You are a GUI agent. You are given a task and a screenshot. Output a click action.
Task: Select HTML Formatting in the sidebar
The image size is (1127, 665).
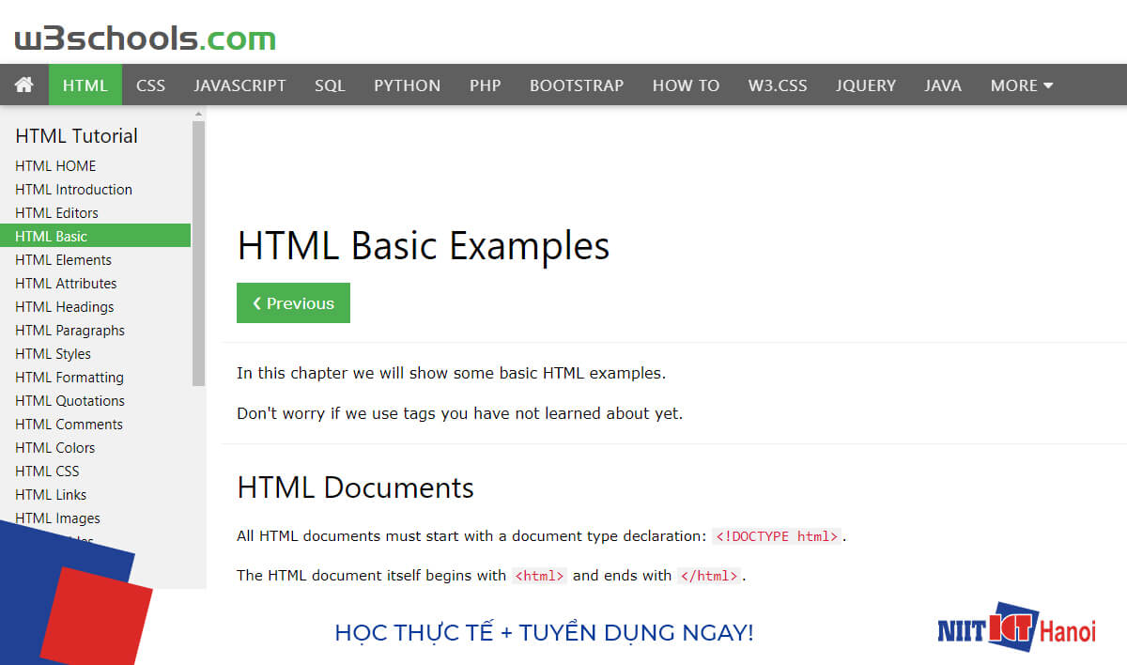(x=69, y=377)
